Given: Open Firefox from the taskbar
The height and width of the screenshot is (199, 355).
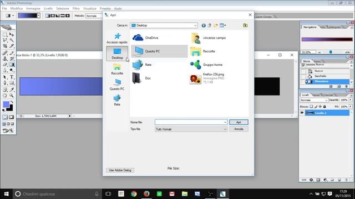Looking at the screenshot, I should click(146, 193).
